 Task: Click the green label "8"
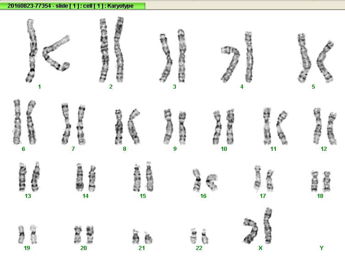[125, 149]
